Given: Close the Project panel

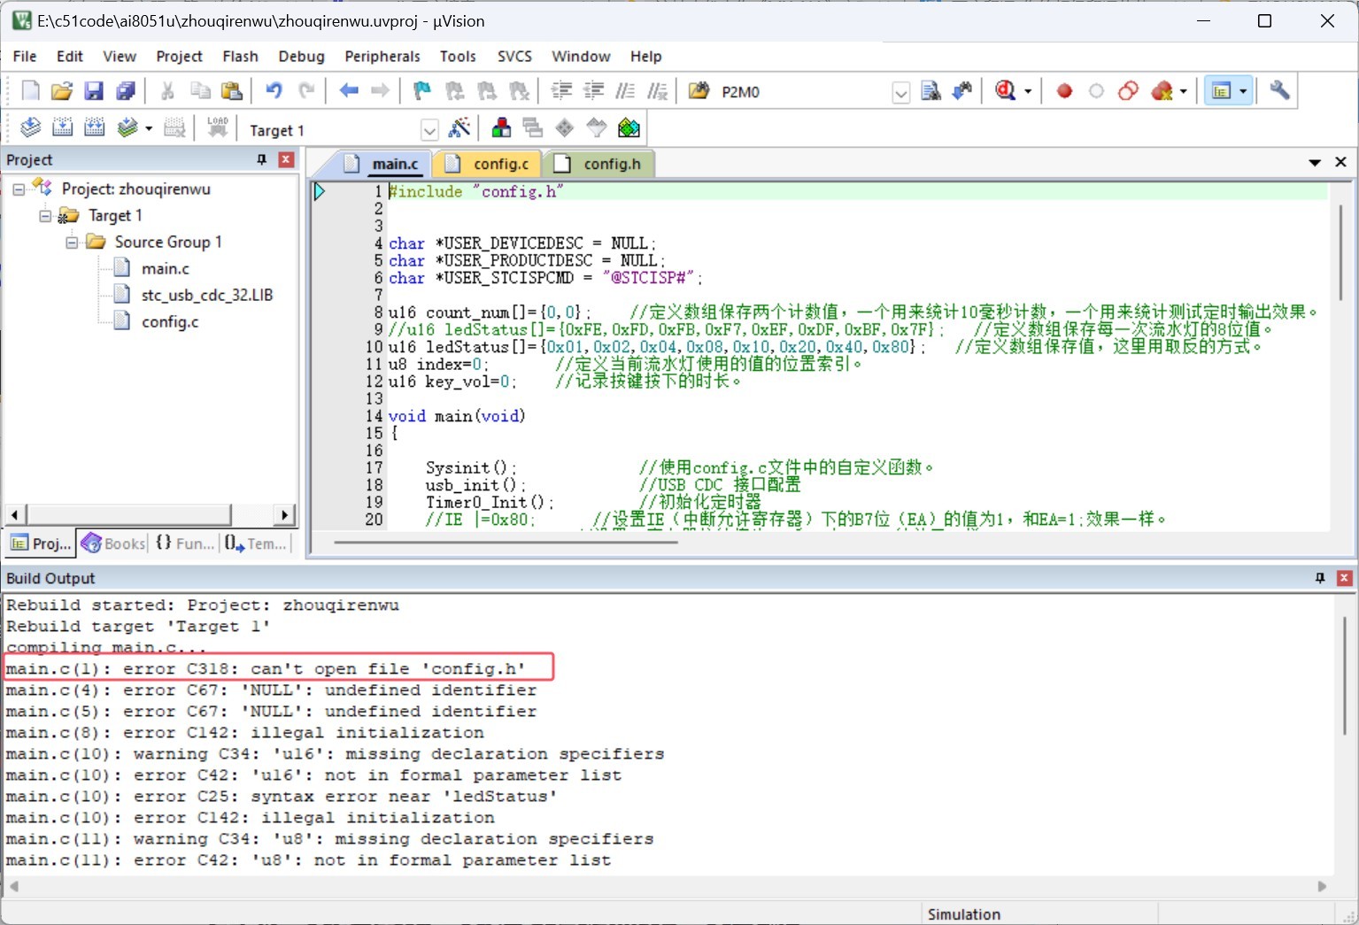Looking at the screenshot, I should (286, 159).
